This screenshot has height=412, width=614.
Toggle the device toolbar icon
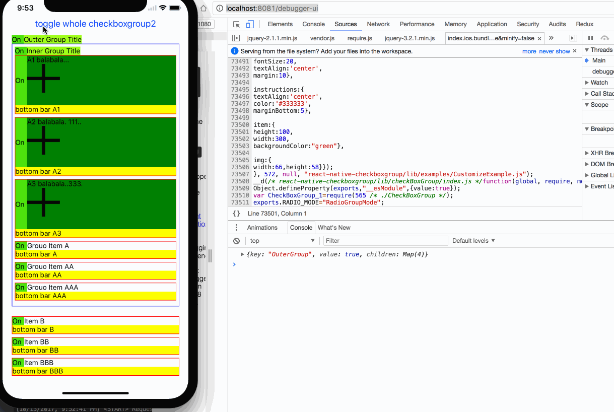[x=250, y=24]
